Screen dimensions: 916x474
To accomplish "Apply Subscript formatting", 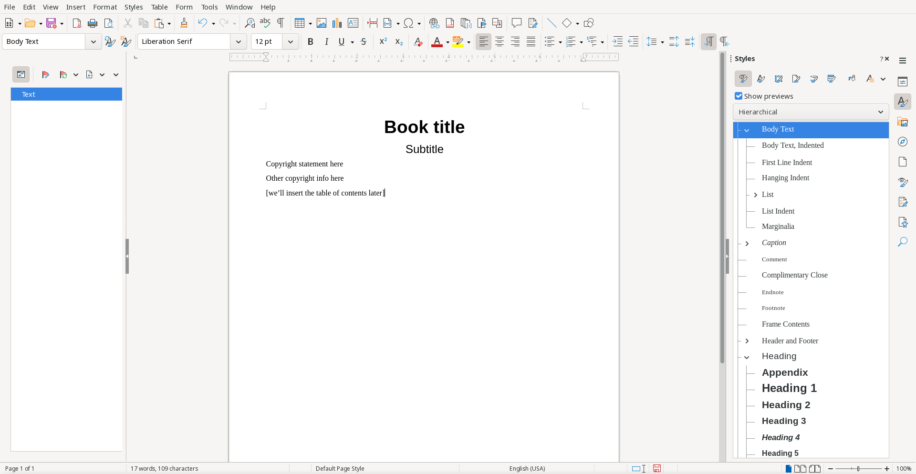I will click(x=399, y=42).
